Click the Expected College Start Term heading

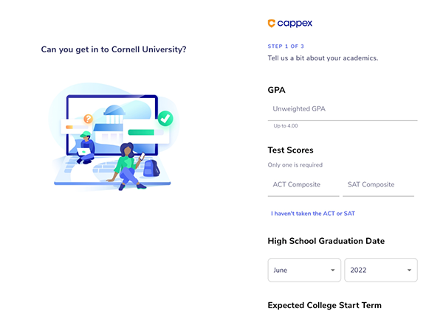click(x=324, y=305)
